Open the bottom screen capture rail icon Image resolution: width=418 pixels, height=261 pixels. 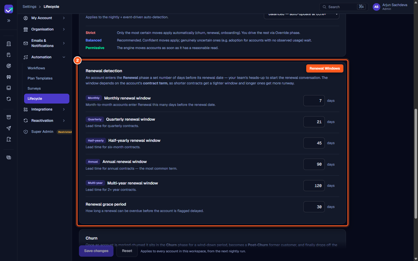[x=9, y=157]
